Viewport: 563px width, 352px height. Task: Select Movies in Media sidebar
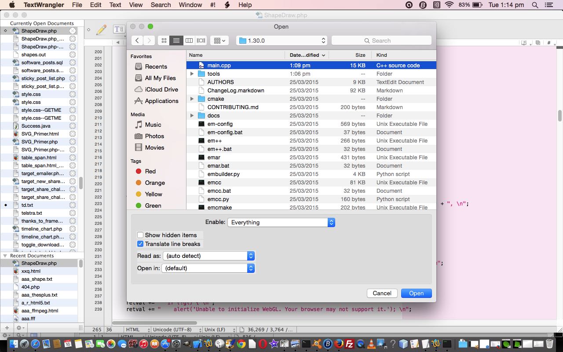[x=154, y=147]
